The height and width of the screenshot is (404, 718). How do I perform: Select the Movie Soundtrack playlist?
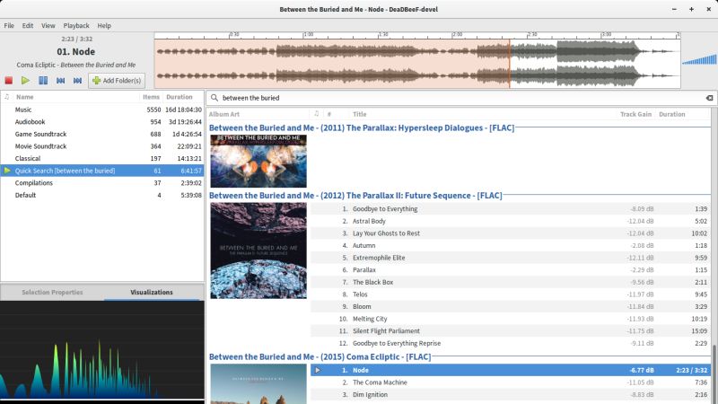[102, 146]
